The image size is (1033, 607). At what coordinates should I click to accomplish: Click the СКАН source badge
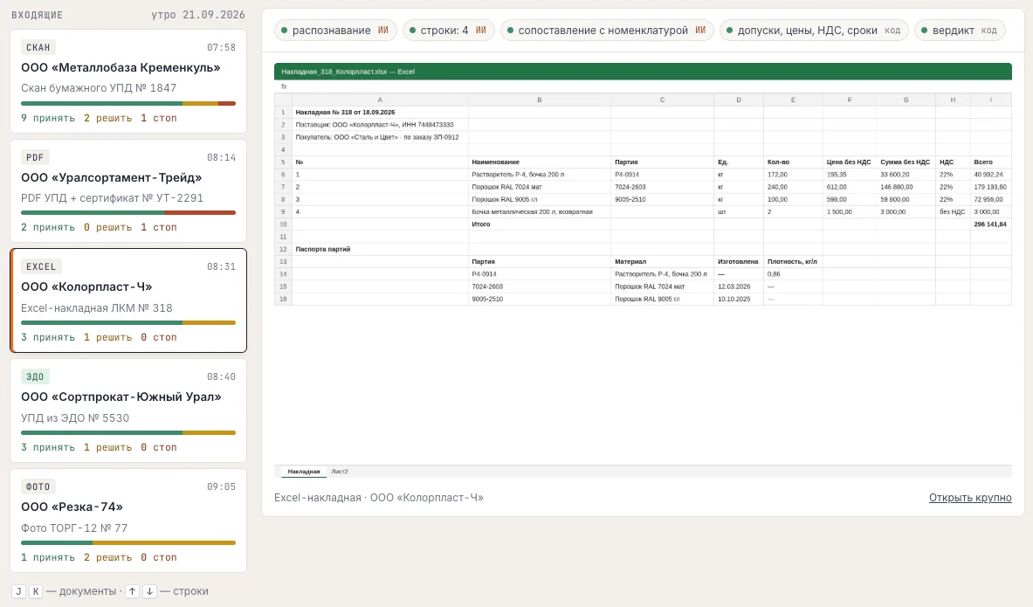[x=38, y=47]
